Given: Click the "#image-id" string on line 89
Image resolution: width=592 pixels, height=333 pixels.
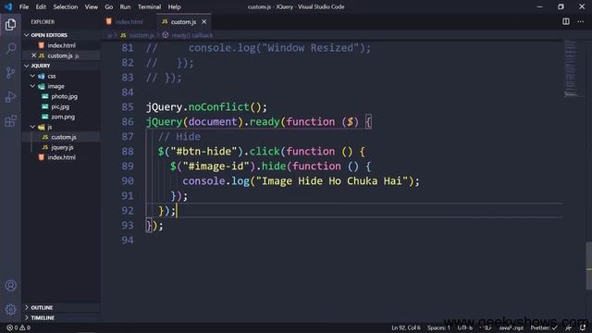Looking at the screenshot, I should (216, 166).
